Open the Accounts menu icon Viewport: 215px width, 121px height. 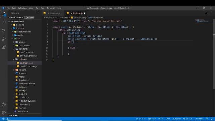(x=4, y=105)
